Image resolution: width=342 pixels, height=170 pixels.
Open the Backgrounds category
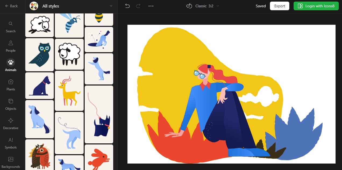[x=10, y=162]
